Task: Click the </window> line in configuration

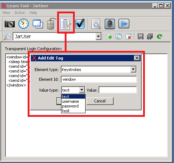Action: (x=16, y=85)
